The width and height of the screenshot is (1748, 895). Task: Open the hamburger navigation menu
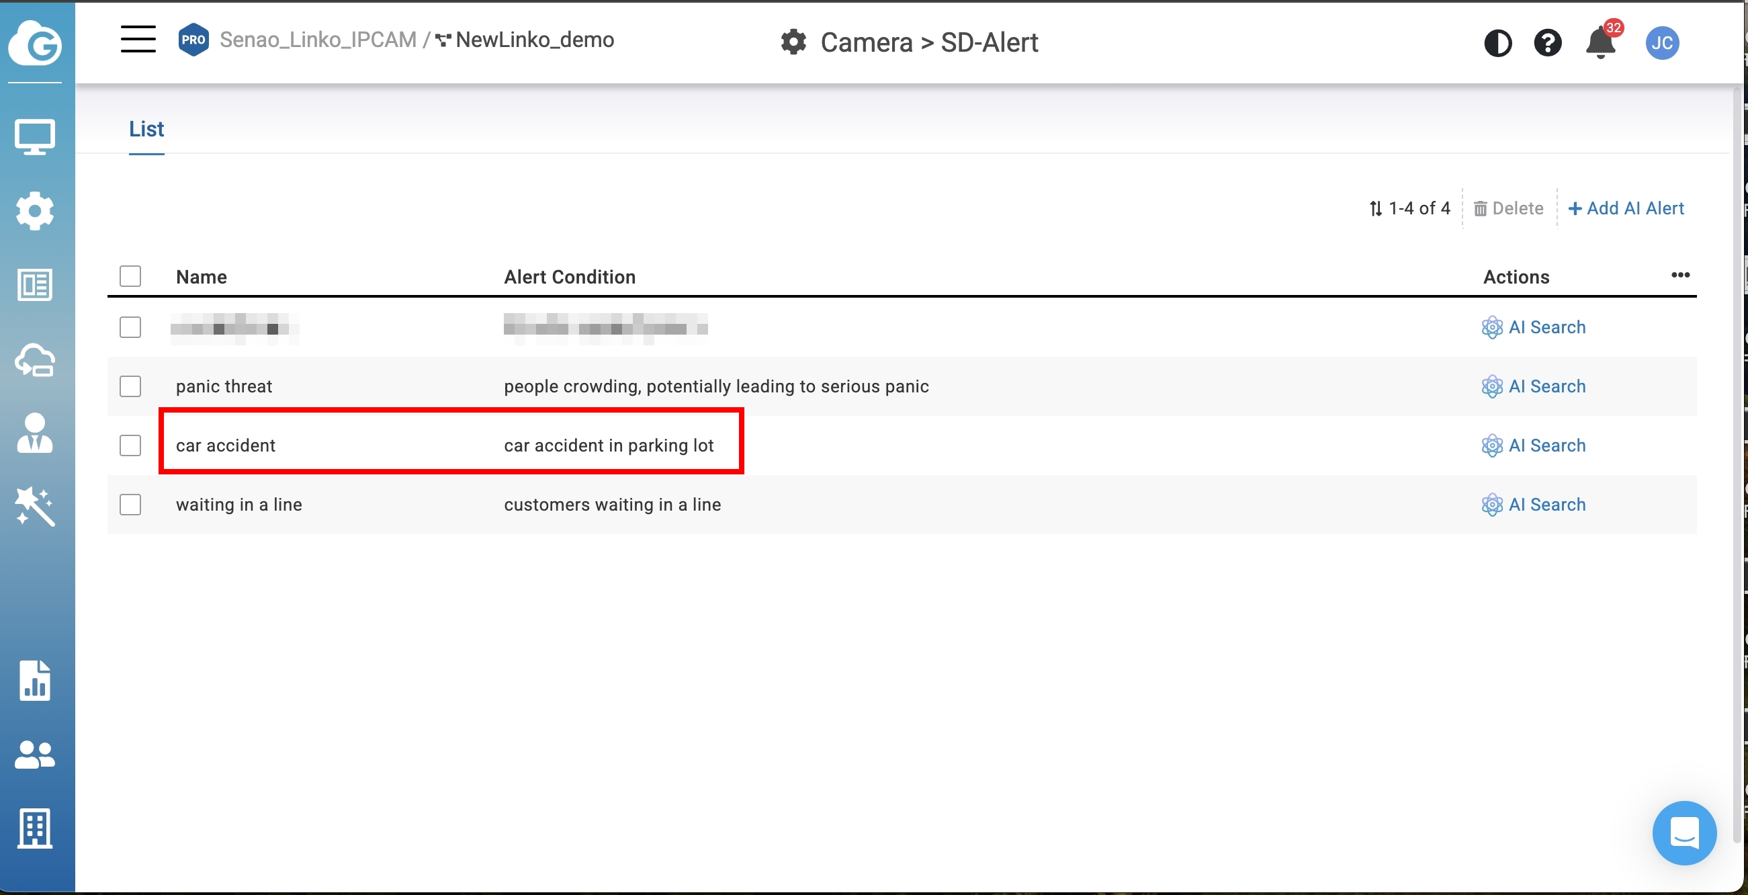[x=138, y=40]
